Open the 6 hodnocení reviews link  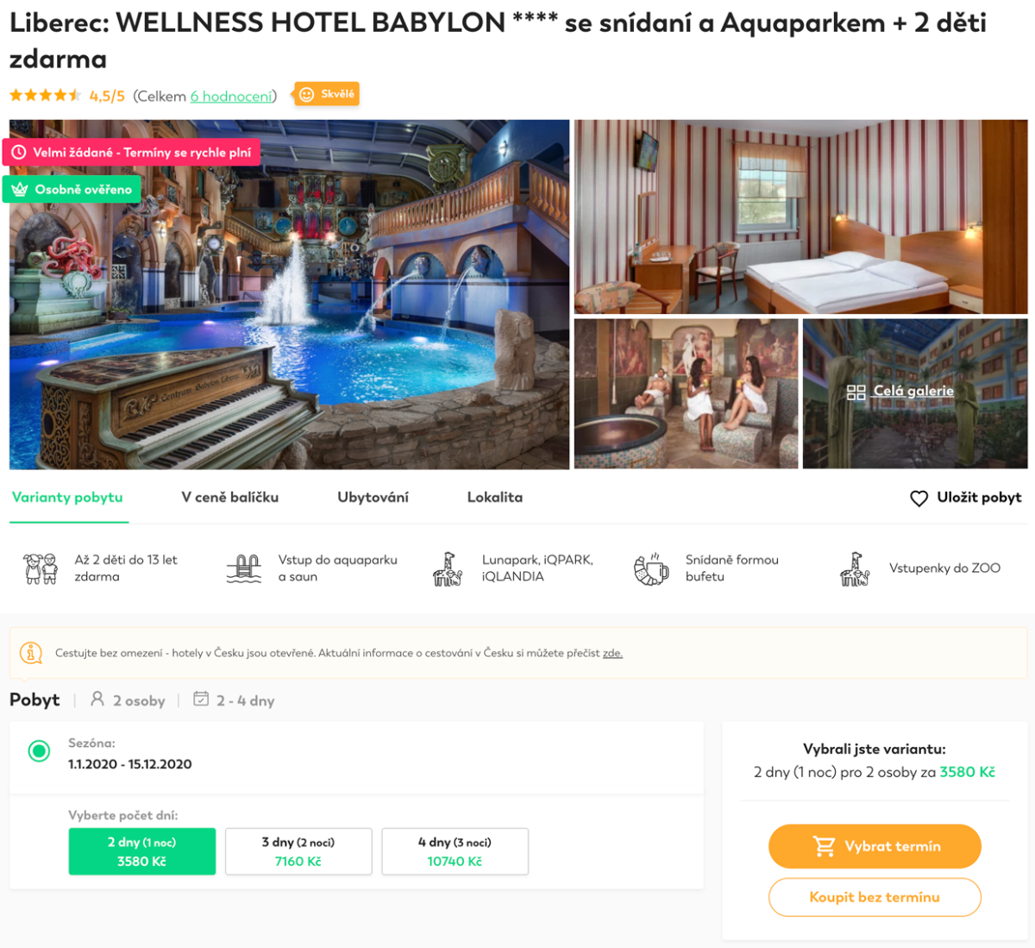[x=231, y=96]
